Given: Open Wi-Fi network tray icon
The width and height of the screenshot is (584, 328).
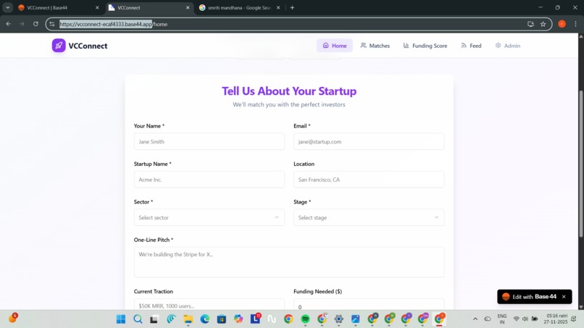Looking at the screenshot, I should coord(516,319).
